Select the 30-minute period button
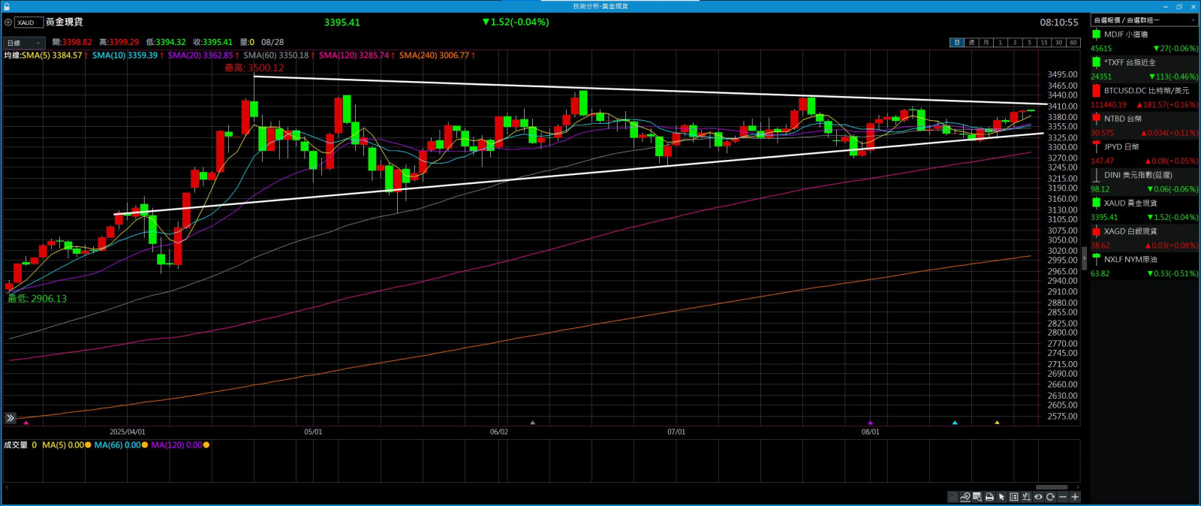The height and width of the screenshot is (506, 1201). click(x=1058, y=43)
